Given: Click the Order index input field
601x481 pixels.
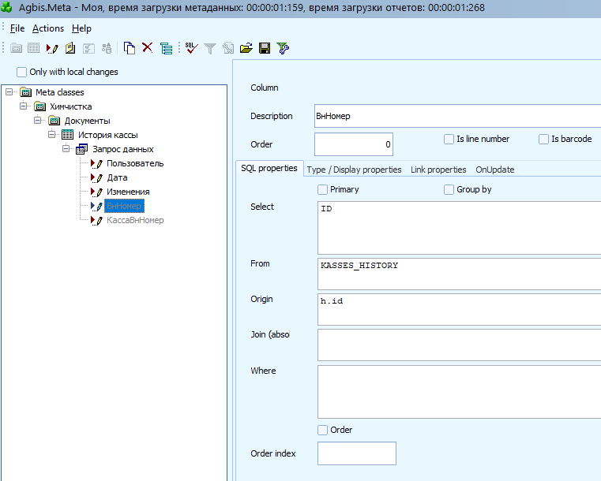Looking at the screenshot, I should 357,453.
